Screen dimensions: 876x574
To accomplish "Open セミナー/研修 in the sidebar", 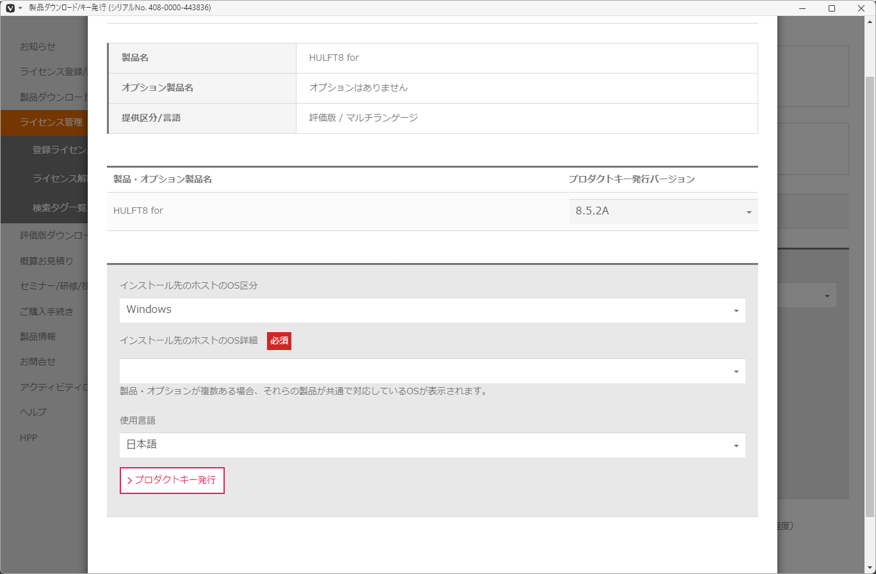I will click(54, 286).
